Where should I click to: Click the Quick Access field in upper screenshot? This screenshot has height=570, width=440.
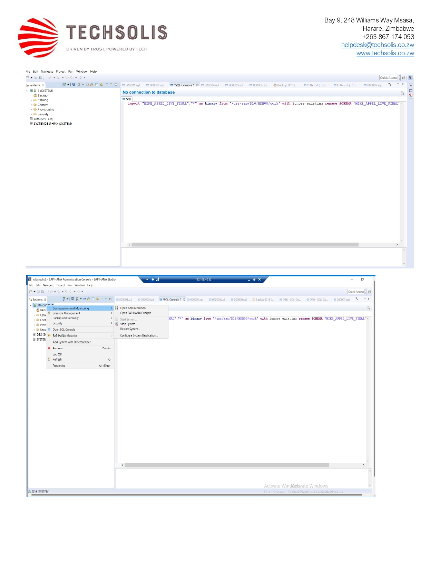(389, 78)
